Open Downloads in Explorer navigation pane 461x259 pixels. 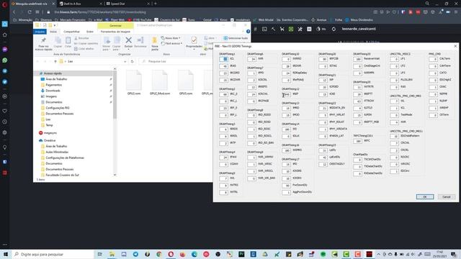pyautogui.click(x=53, y=91)
